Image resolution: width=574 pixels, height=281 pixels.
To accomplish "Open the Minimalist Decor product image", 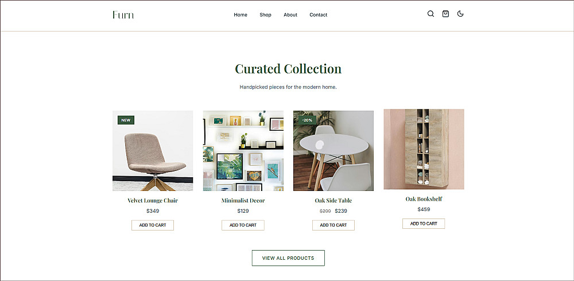I will point(243,151).
